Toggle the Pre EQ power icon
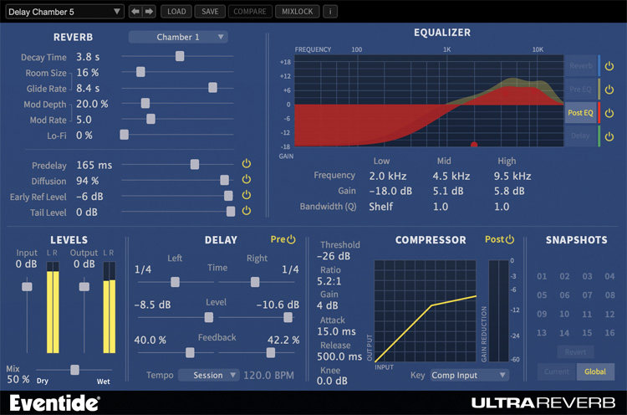This screenshot has width=627, height=415. [x=609, y=90]
